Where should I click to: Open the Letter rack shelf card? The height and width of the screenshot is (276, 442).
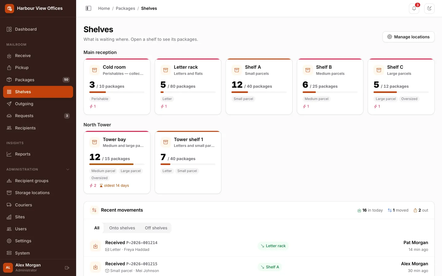coord(188,86)
